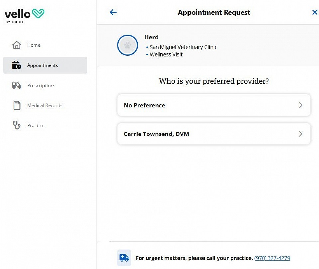
Task: Click the Medical Records document icon
Action: (17, 105)
